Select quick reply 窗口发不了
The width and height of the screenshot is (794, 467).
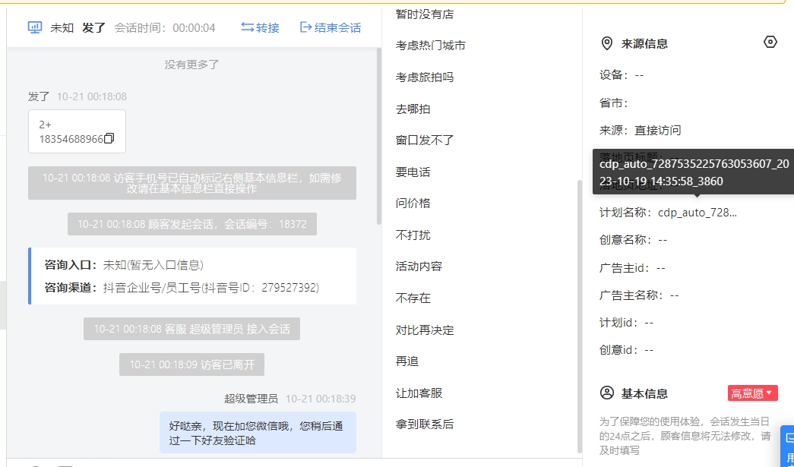pyautogui.click(x=424, y=140)
